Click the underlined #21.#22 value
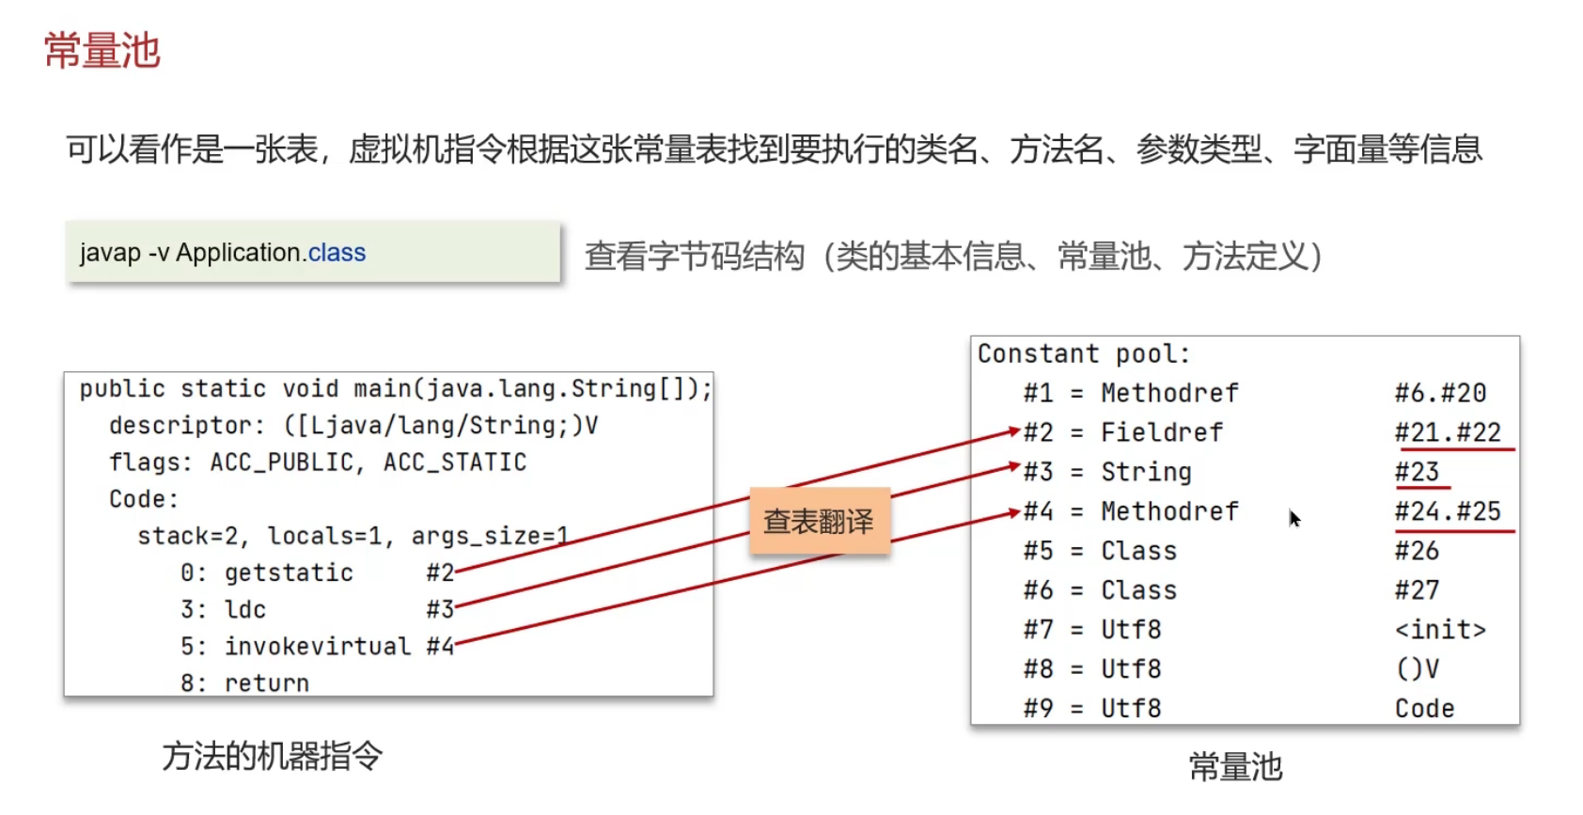 [1448, 432]
